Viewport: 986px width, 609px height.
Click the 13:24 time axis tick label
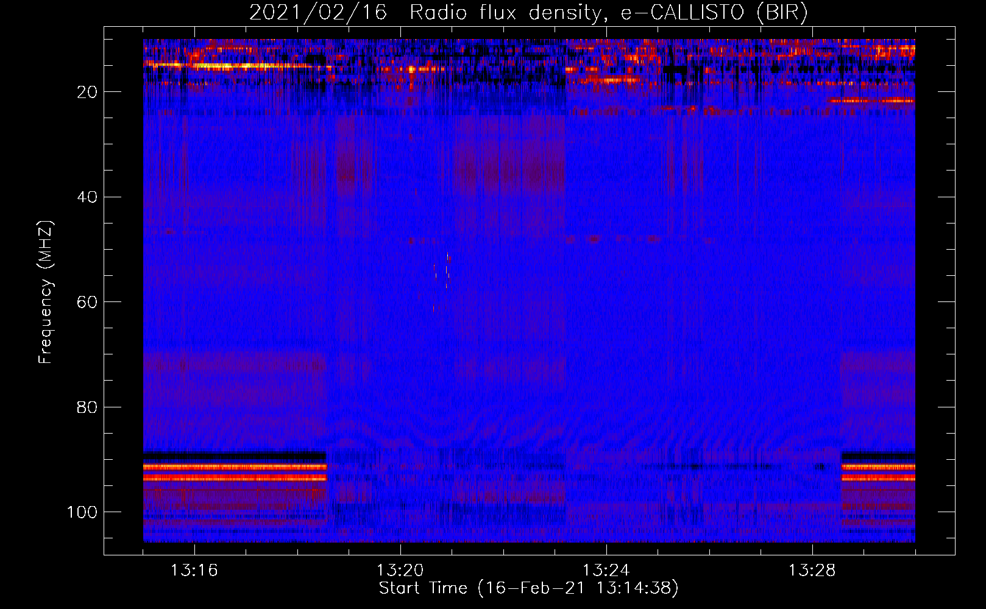(x=606, y=571)
